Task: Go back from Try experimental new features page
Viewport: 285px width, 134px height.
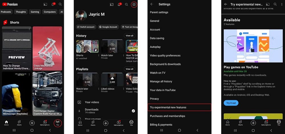Action: click(226, 4)
